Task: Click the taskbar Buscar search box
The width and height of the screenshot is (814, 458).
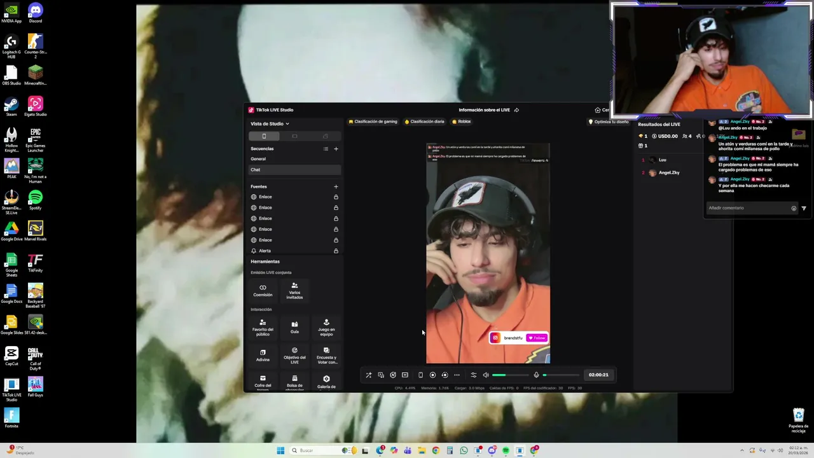Action: [x=322, y=450]
